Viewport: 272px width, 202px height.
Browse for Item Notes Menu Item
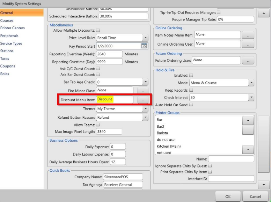(248, 35)
